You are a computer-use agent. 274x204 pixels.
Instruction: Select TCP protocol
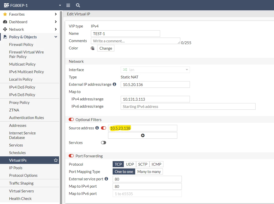click(x=118, y=164)
